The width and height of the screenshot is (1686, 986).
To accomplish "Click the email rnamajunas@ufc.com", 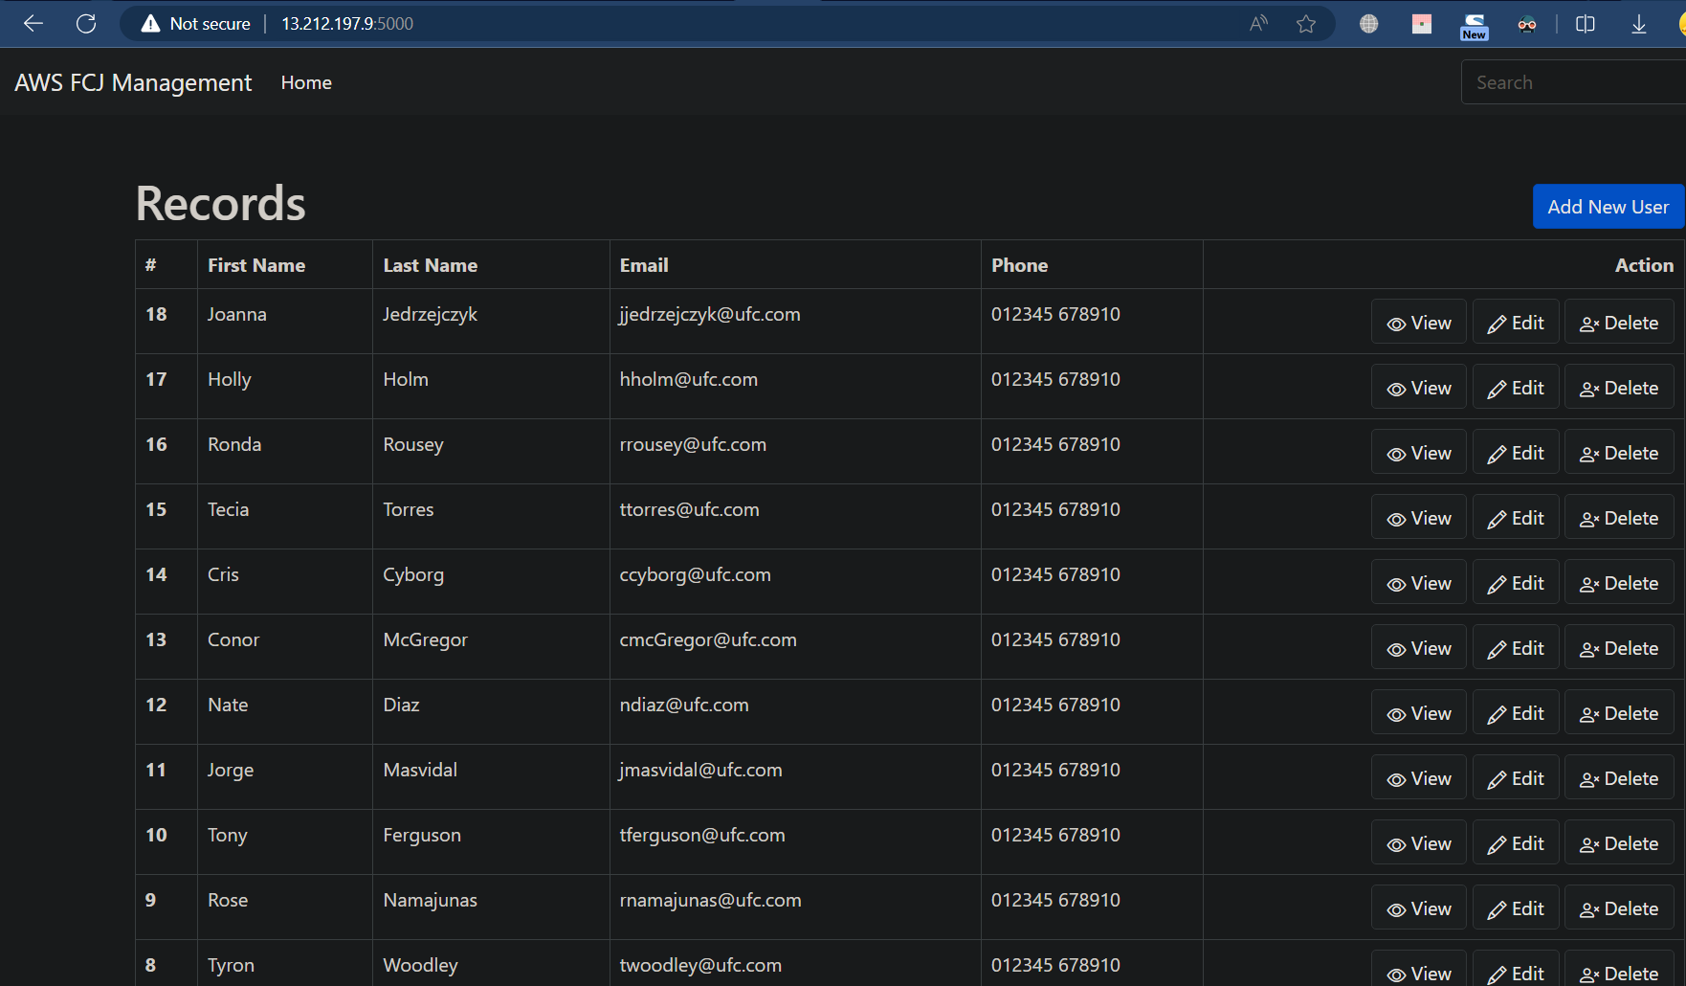I will pyautogui.click(x=711, y=901).
